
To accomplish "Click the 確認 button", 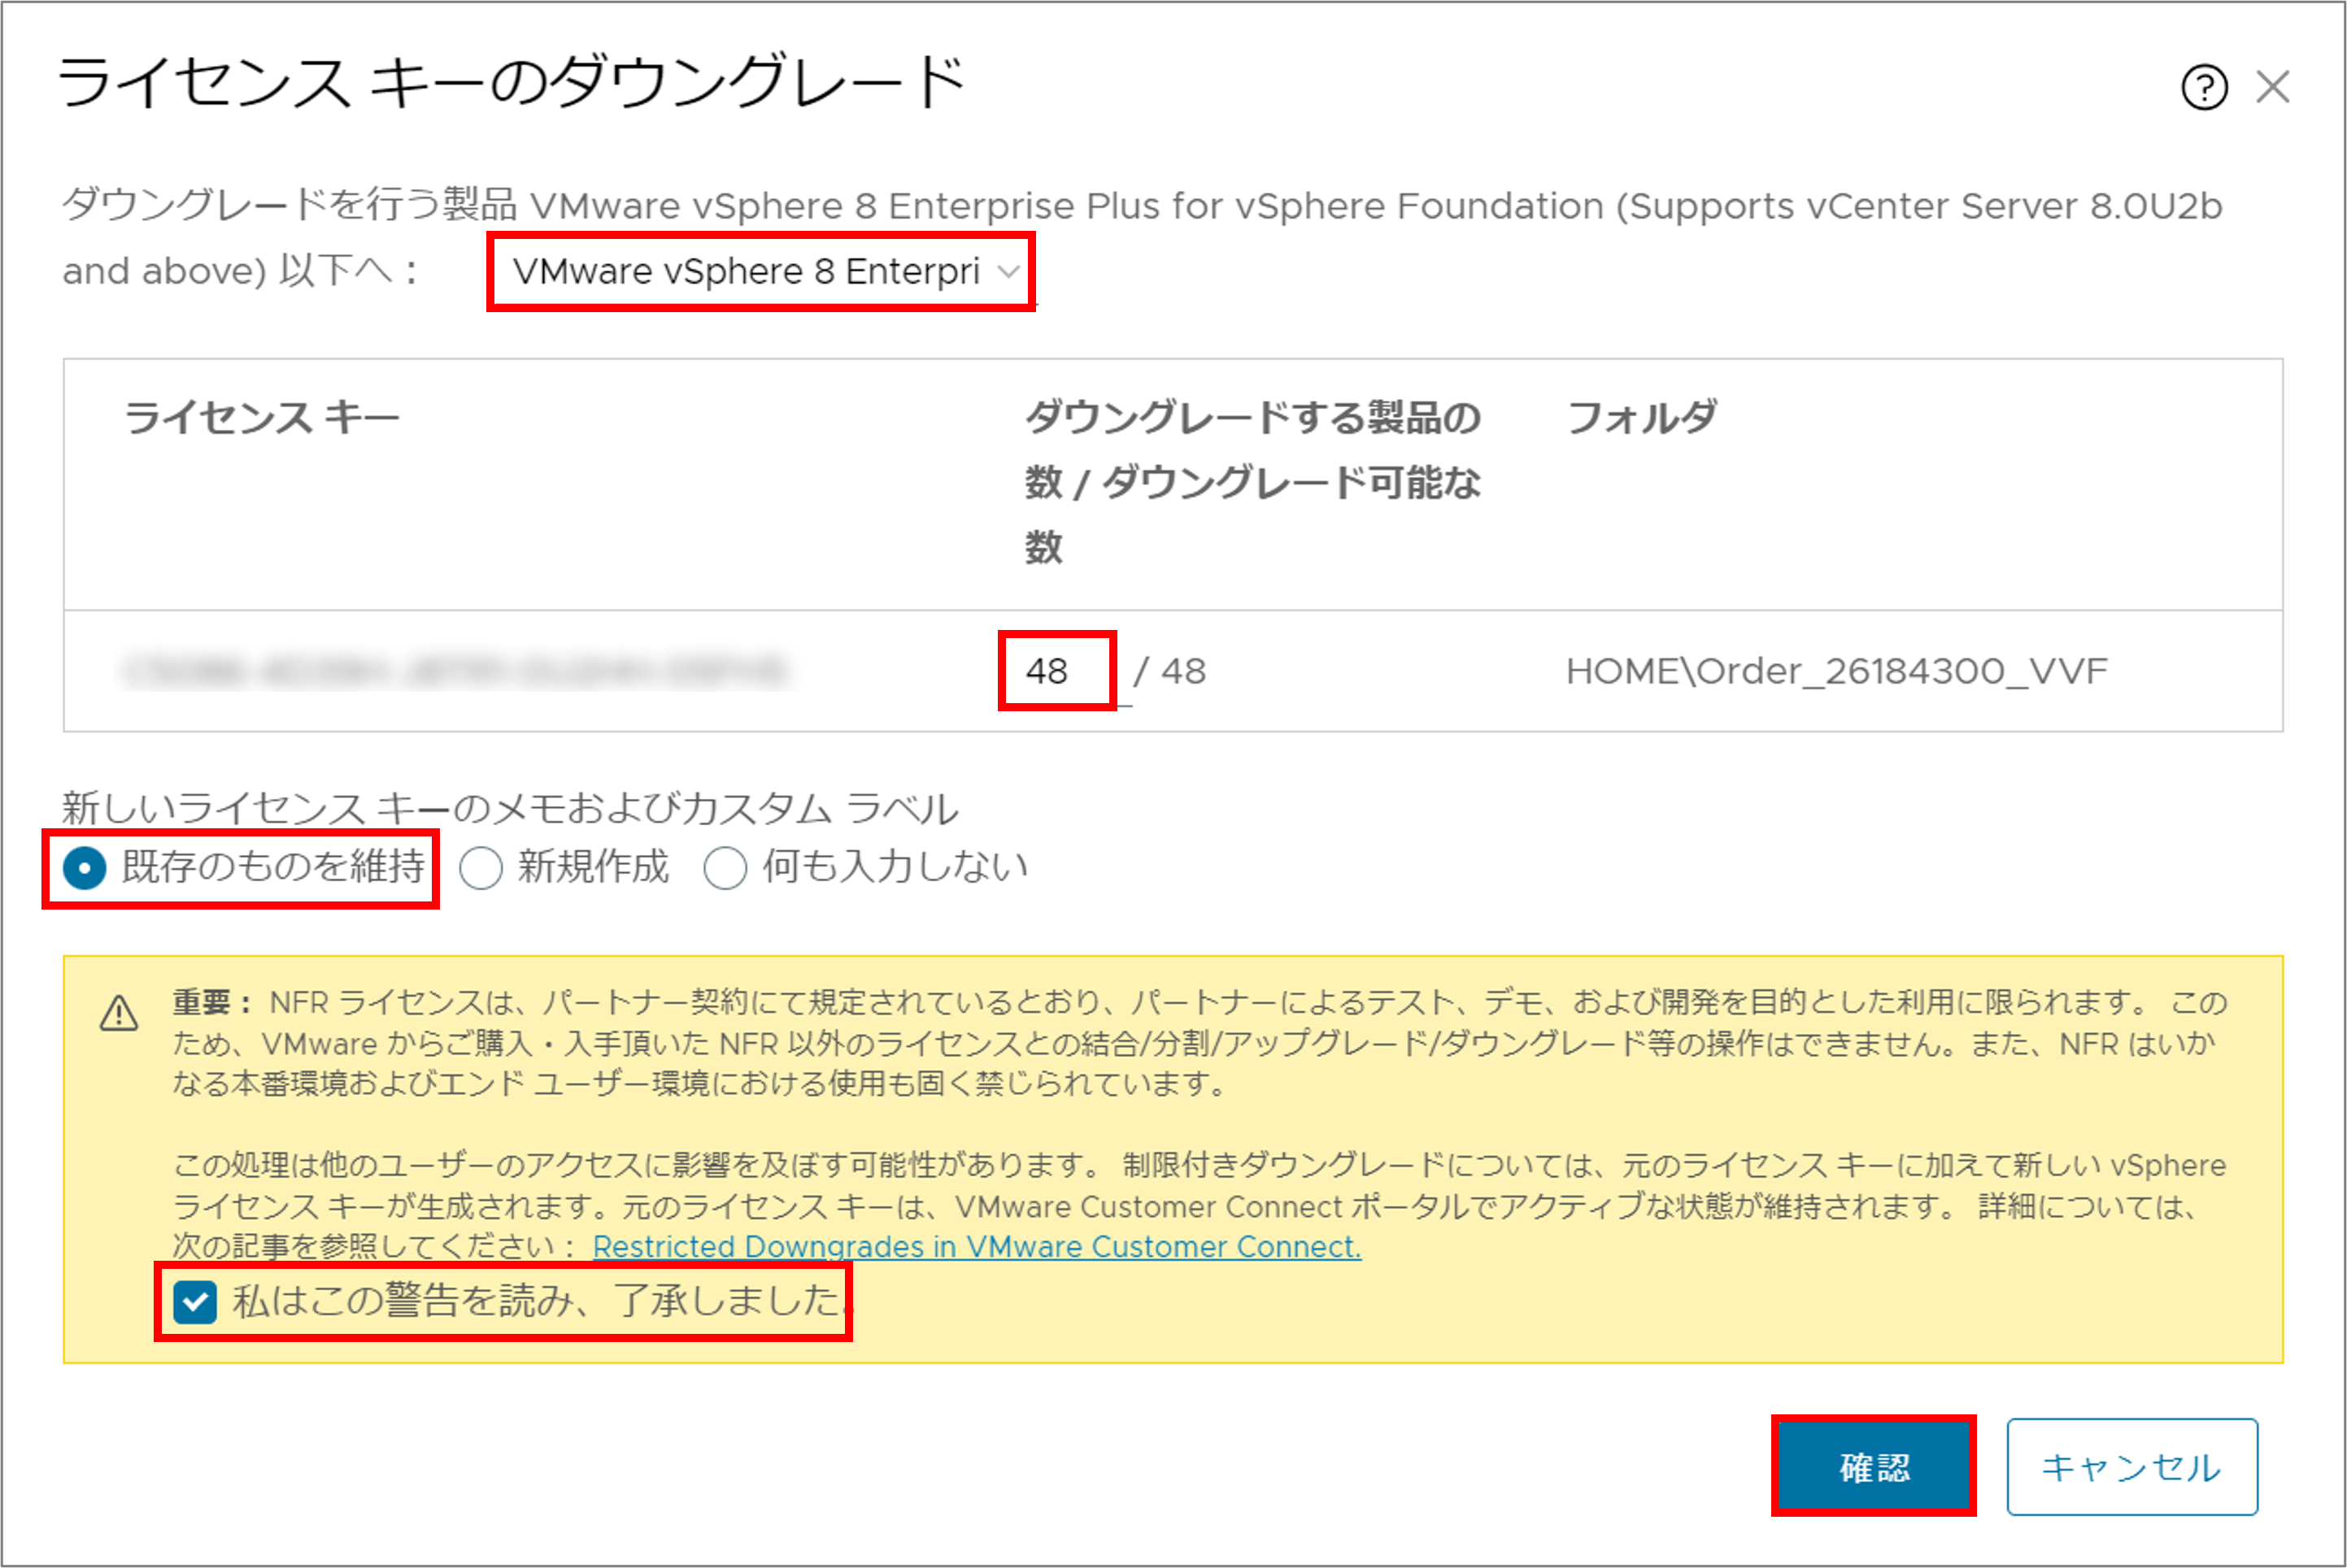I will 1874,1467.
